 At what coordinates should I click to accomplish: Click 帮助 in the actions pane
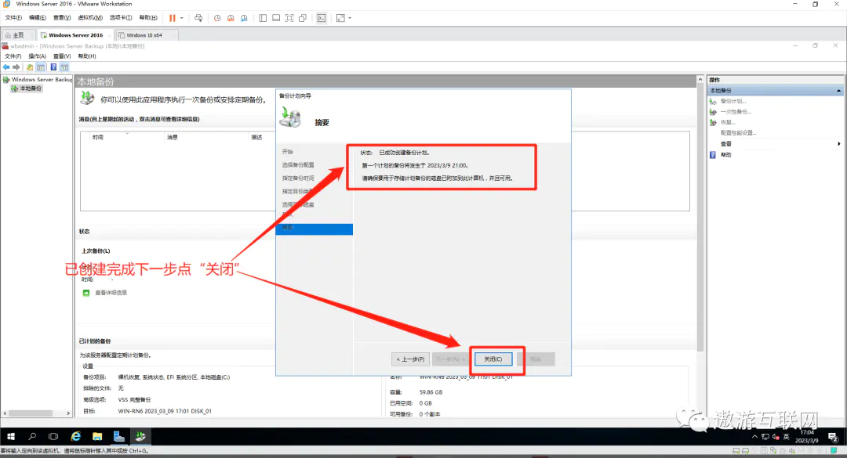[x=725, y=155]
